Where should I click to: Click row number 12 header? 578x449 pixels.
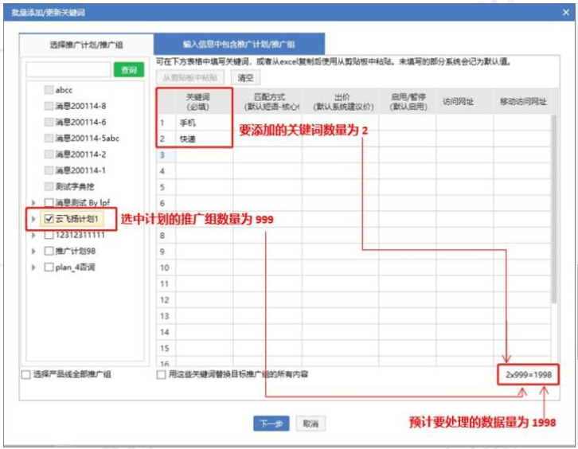166,299
